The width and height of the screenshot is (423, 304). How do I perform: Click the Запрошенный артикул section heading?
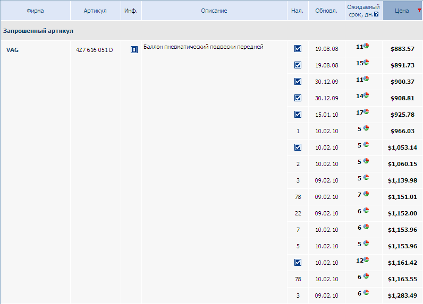pos(38,31)
